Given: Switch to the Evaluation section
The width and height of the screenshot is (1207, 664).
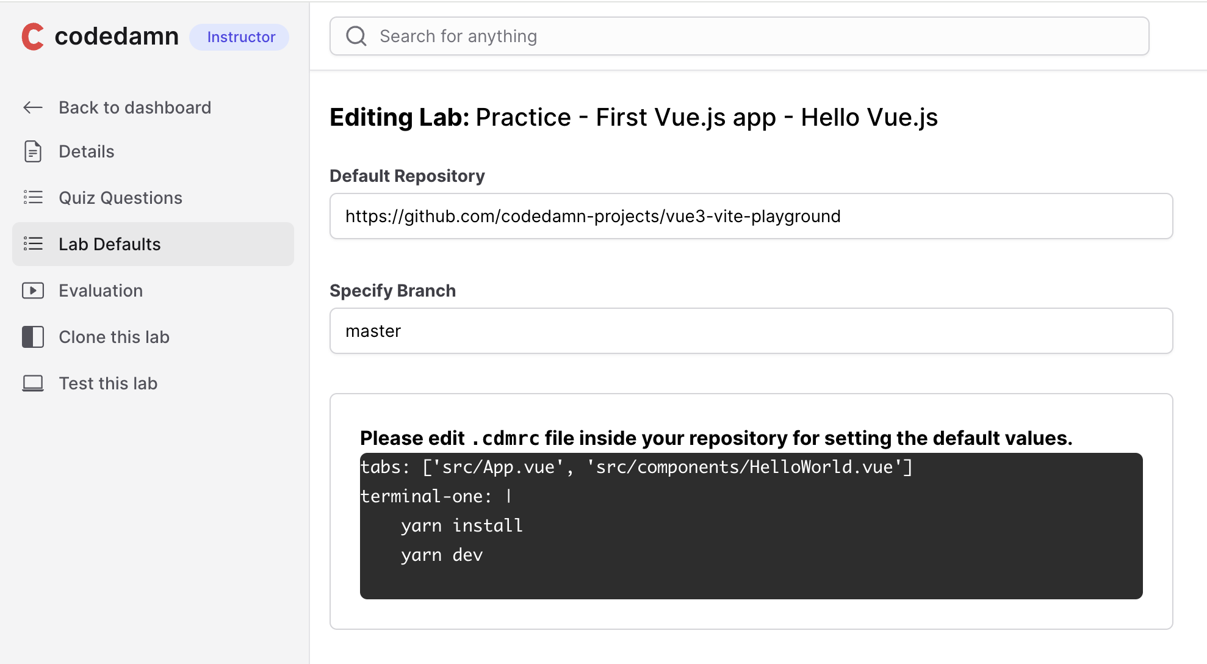Looking at the screenshot, I should coord(101,290).
